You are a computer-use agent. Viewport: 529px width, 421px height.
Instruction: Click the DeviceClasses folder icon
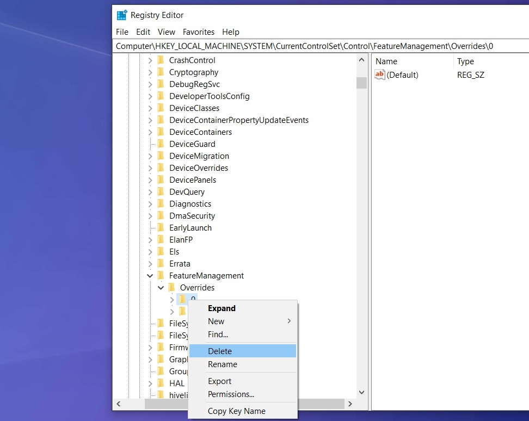(161, 108)
